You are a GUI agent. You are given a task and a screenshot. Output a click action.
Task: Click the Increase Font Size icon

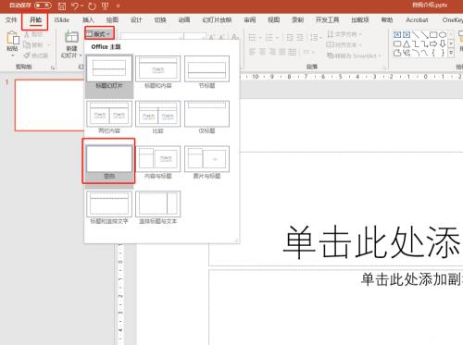211,37
